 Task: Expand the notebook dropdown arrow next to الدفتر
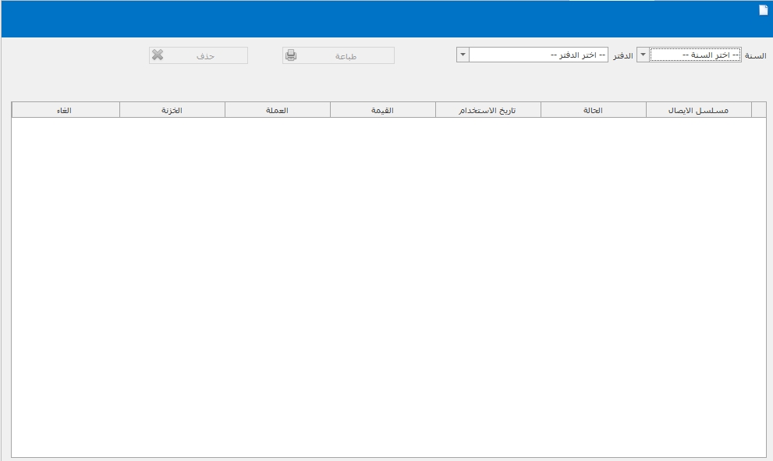click(x=463, y=55)
